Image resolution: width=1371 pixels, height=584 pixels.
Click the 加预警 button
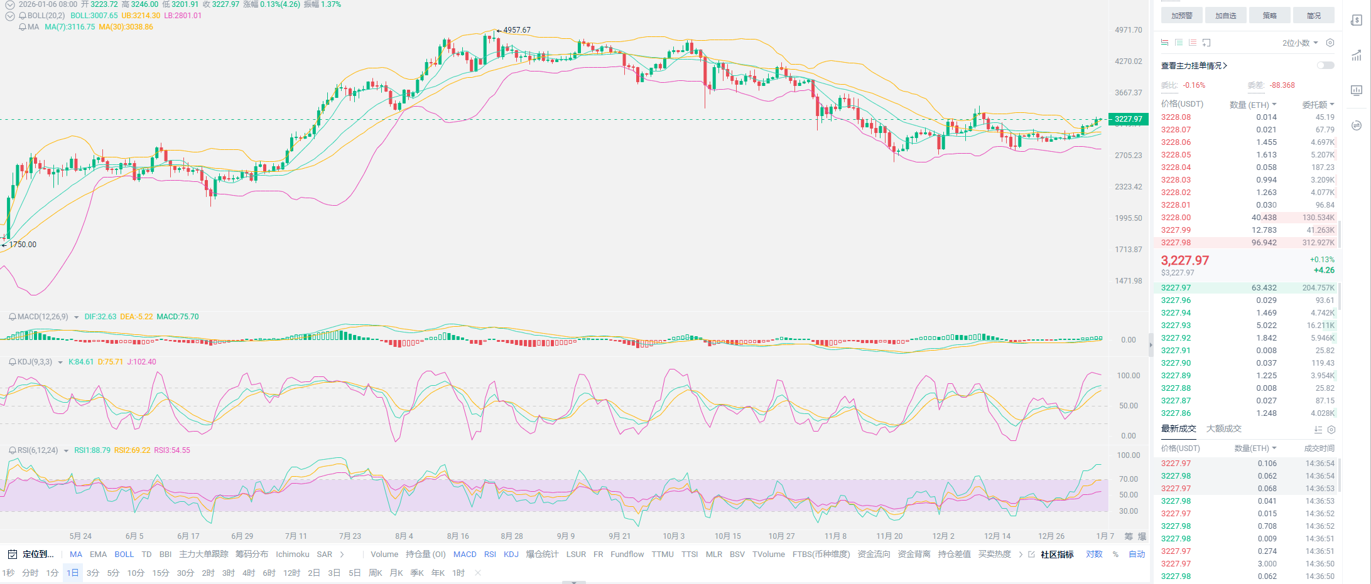[1181, 16]
